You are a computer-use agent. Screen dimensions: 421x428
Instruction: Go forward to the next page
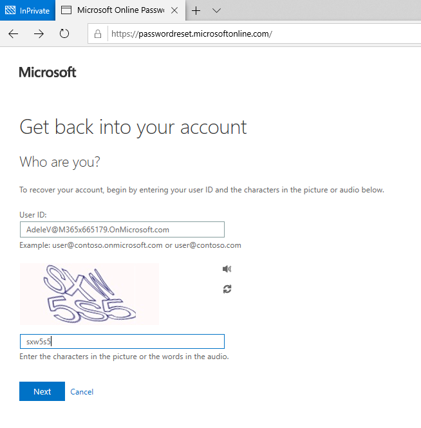click(x=39, y=34)
